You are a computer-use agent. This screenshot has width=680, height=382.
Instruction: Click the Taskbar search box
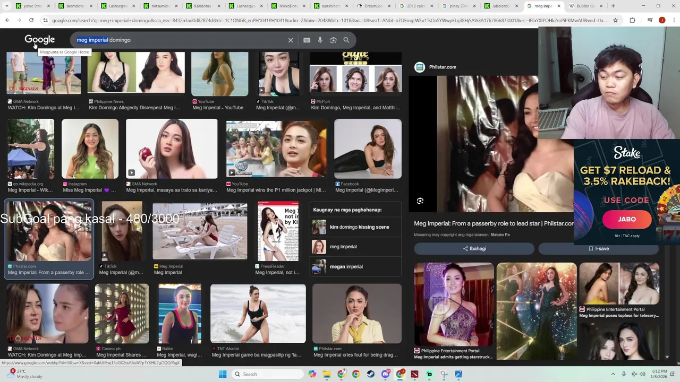tap(268, 374)
